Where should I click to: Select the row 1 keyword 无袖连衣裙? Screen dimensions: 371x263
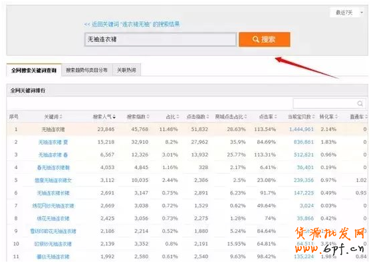53,129
